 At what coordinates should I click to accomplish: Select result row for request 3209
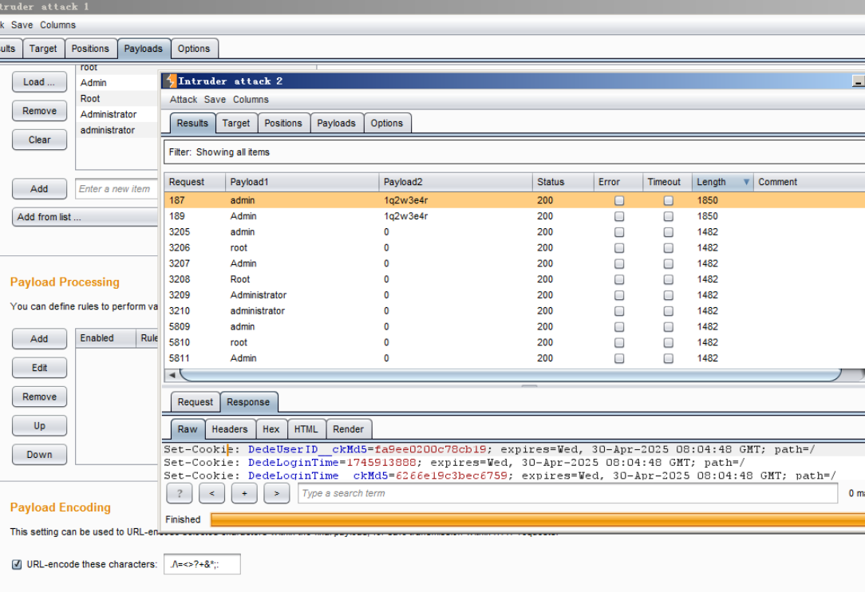[514, 295]
